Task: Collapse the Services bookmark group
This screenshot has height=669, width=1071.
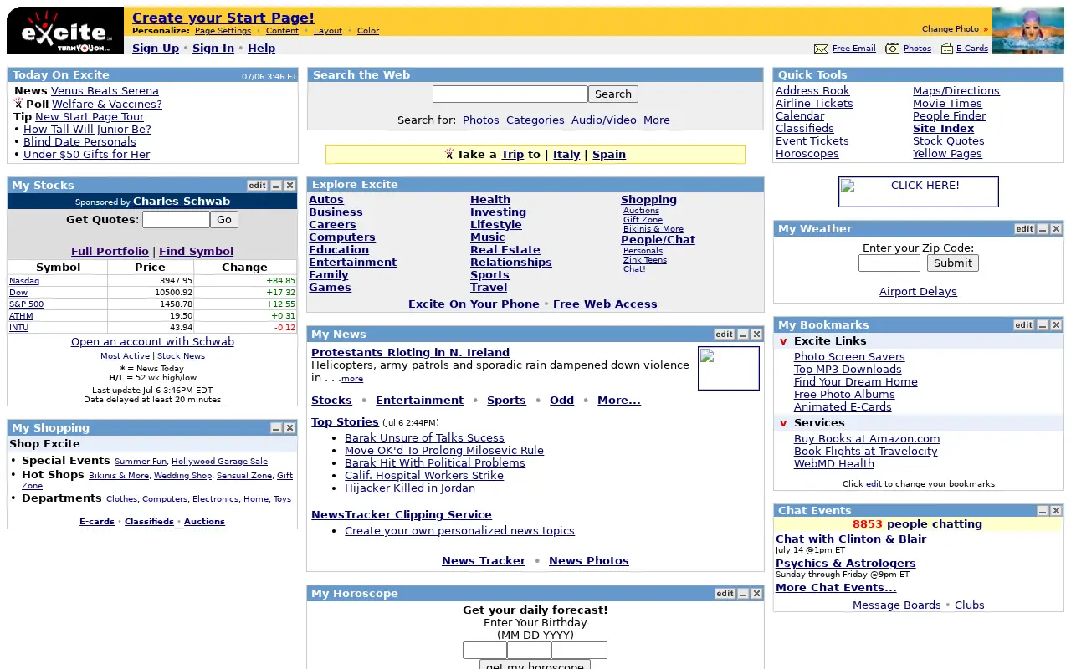Action: (783, 423)
